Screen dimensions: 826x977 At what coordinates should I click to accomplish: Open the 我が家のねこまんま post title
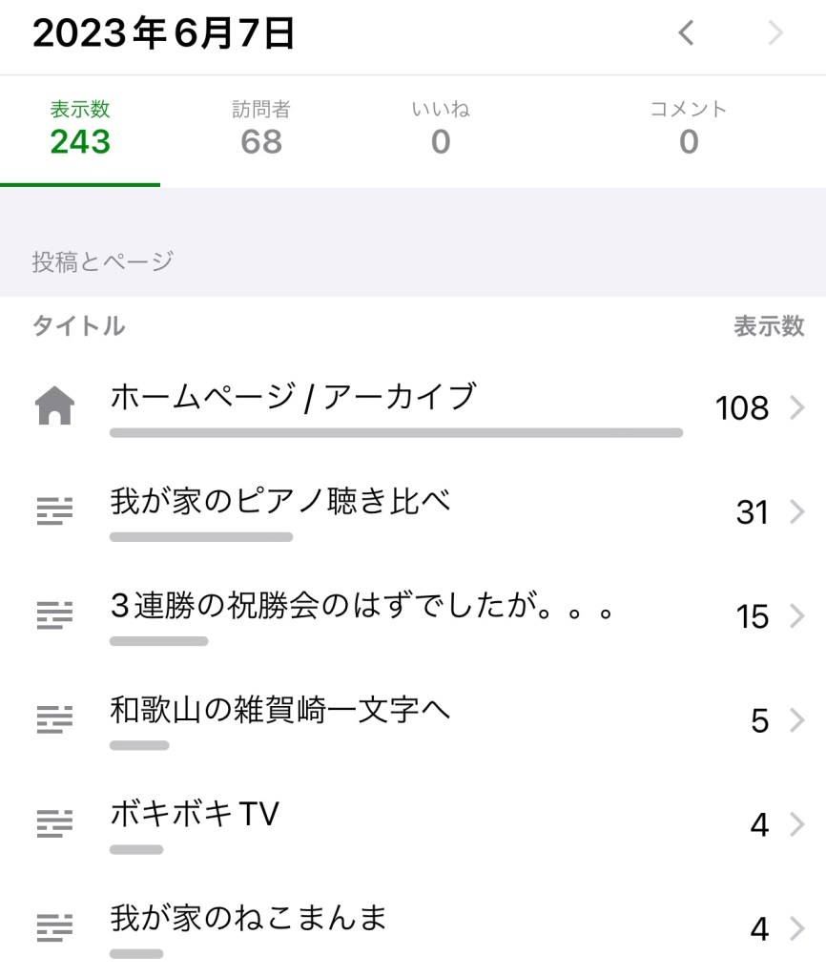tap(249, 918)
